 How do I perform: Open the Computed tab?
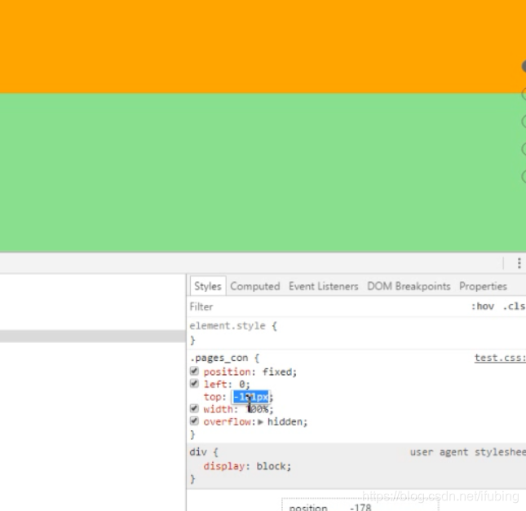coord(255,286)
